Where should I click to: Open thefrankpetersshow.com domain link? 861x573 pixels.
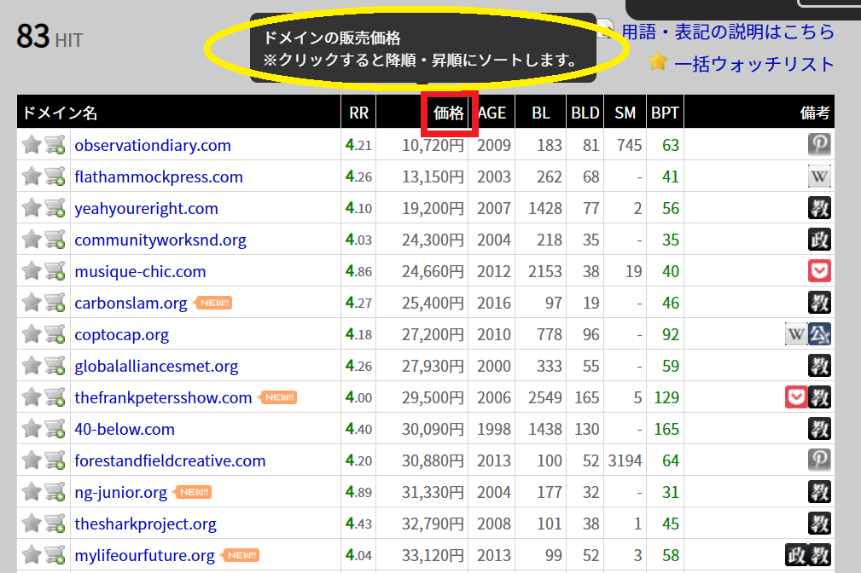pos(163,397)
